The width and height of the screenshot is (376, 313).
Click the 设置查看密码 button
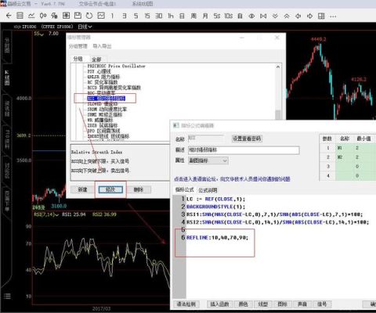coord(247,139)
